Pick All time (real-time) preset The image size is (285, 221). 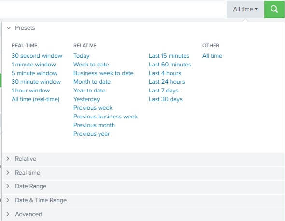click(36, 99)
